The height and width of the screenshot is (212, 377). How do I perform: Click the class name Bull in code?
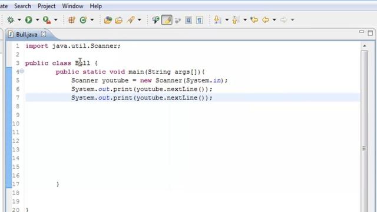82,63
